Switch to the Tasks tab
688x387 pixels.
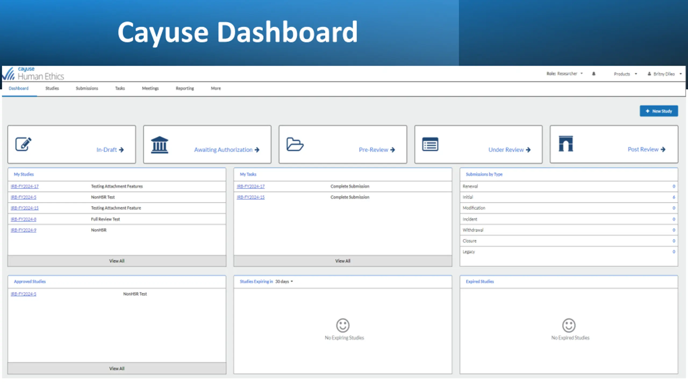click(x=120, y=88)
